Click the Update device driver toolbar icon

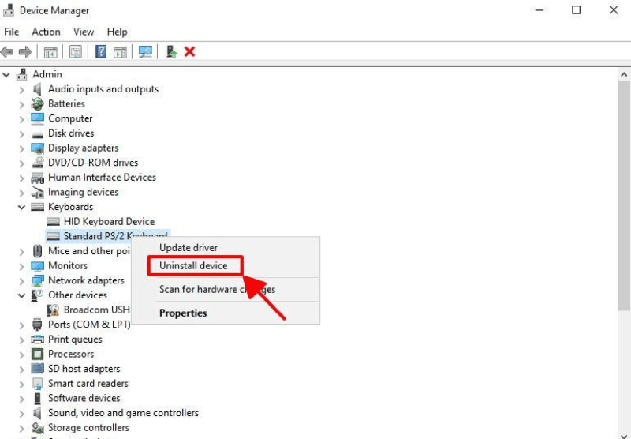[x=171, y=52]
